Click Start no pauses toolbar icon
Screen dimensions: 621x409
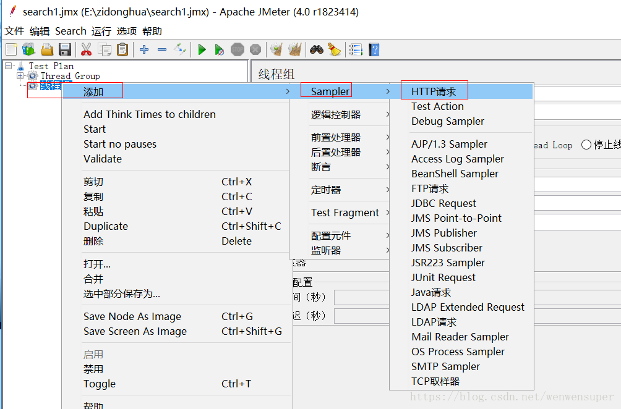click(x=219, y=49)
